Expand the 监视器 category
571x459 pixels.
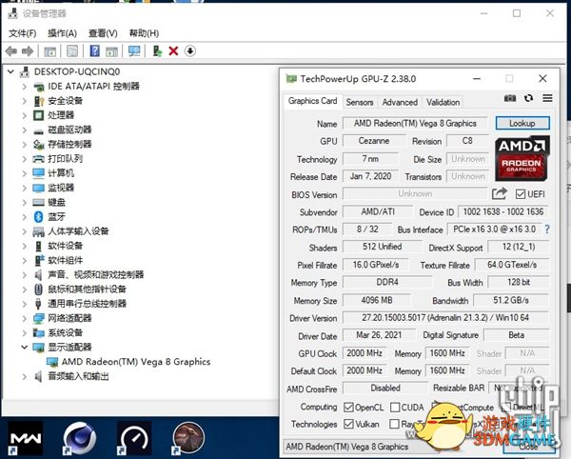[x=25, y=188]
